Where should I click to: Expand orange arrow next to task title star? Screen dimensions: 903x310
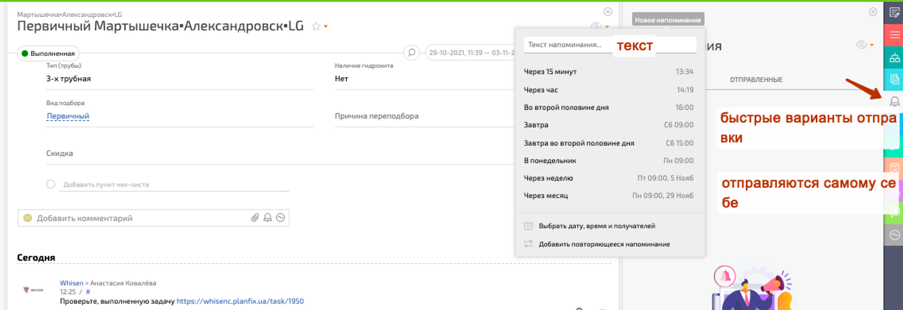(x=326, y=27)
